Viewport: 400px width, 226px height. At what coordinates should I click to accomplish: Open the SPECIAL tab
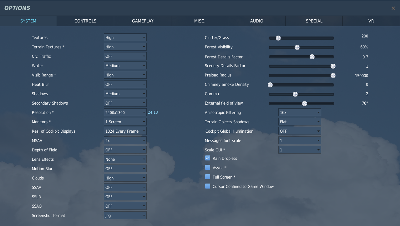coord(314,21)
